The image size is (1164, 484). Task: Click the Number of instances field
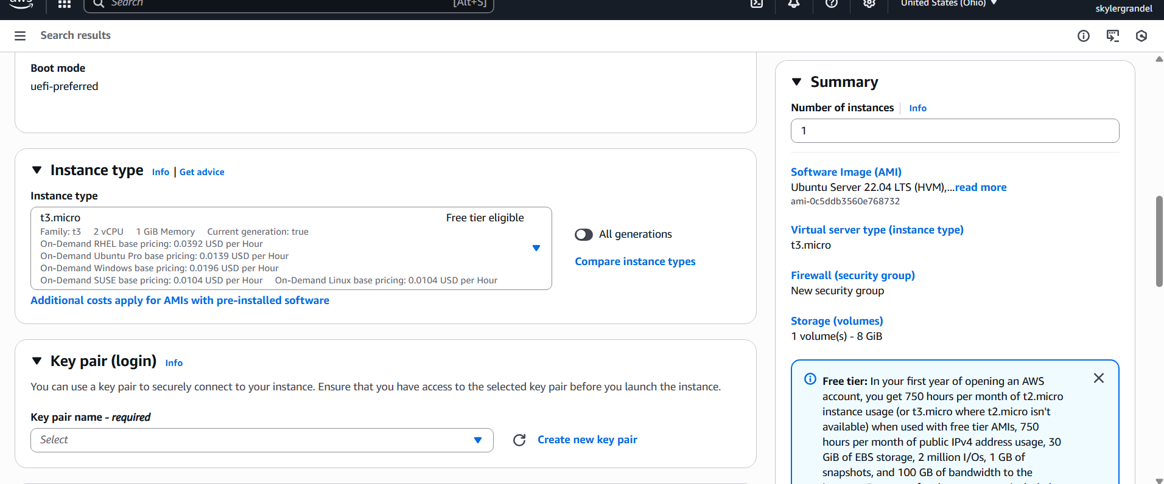pyautogui.click(x=955, y=131)
